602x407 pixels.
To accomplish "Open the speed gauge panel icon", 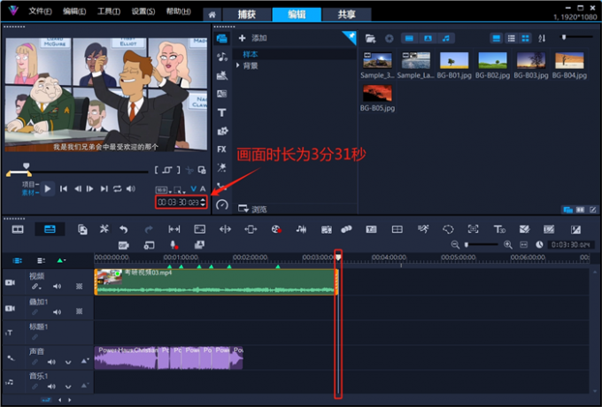I will pos(222,205).
